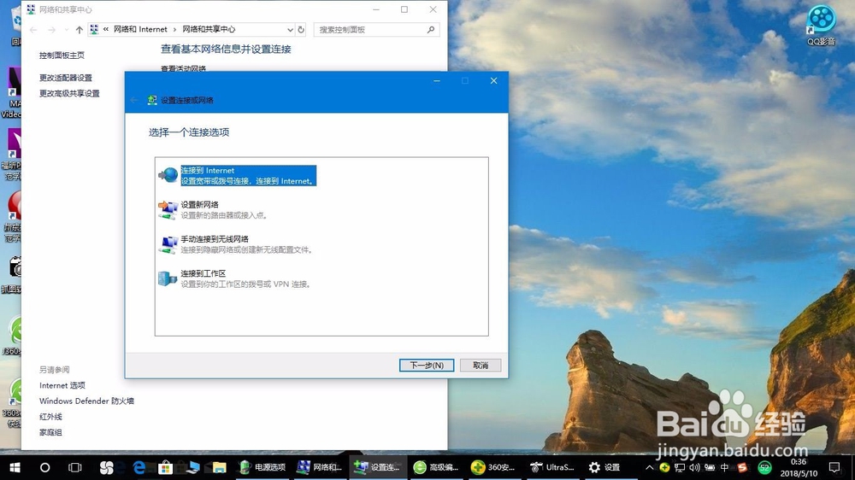Screen dimensions: 855x480
Task: Switch to 高级编... taskbar window
Action: pos(436,467)
